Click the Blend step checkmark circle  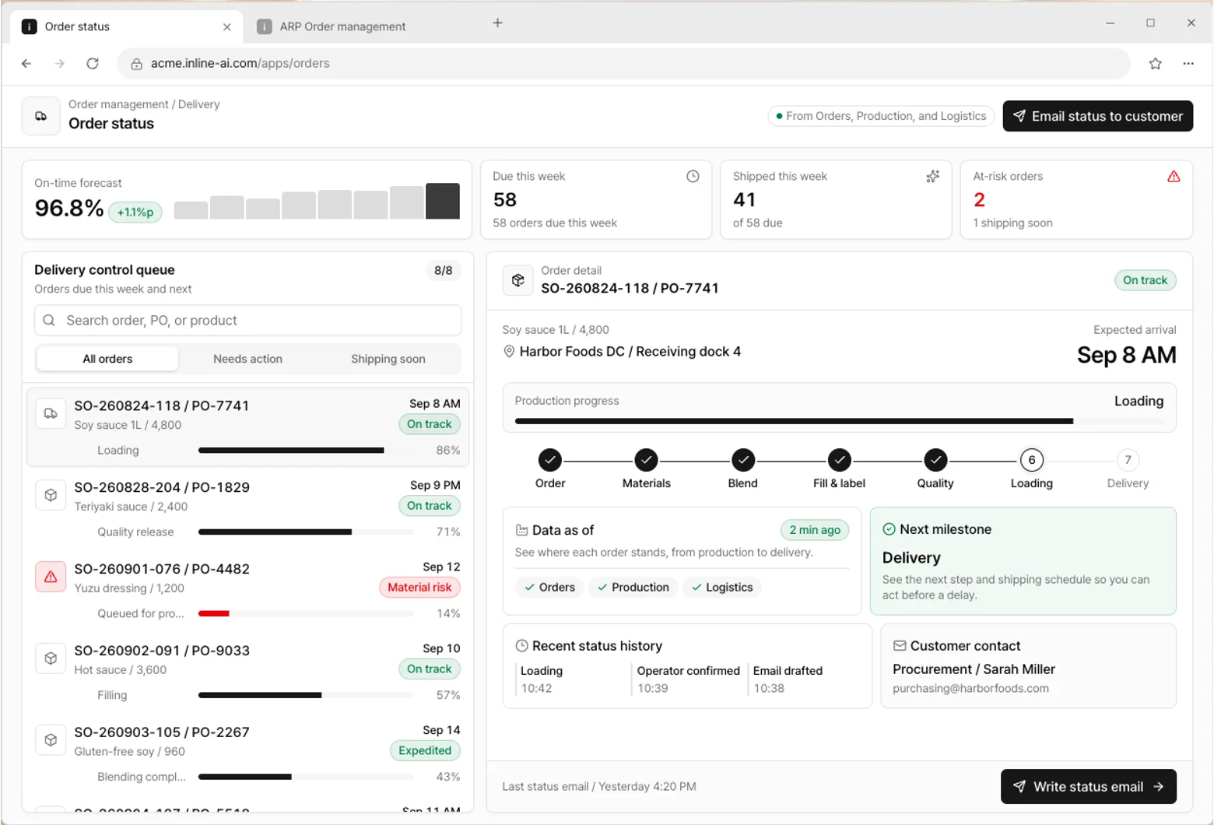743,460
